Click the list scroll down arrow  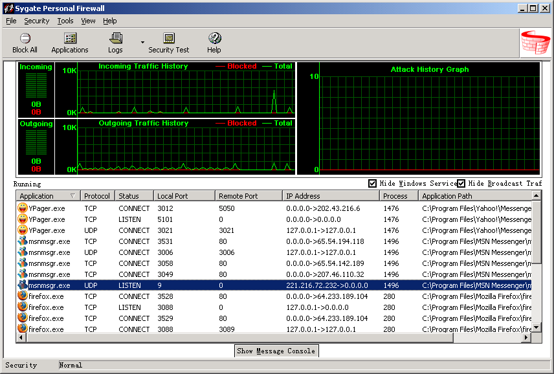pos(537,327)
